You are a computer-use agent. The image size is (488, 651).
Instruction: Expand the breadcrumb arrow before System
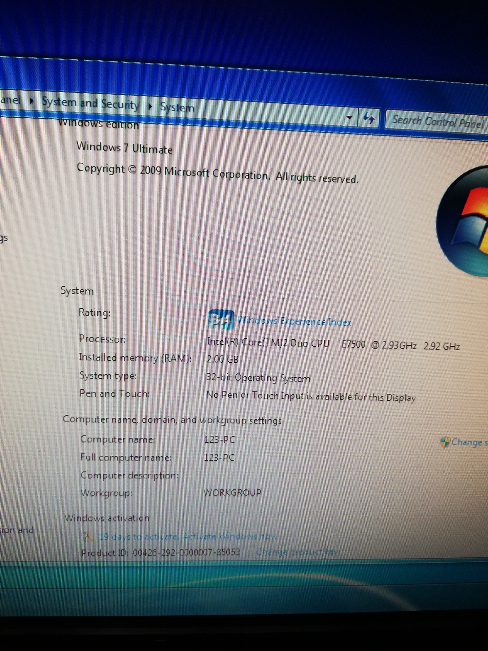(x=150, y=106)
